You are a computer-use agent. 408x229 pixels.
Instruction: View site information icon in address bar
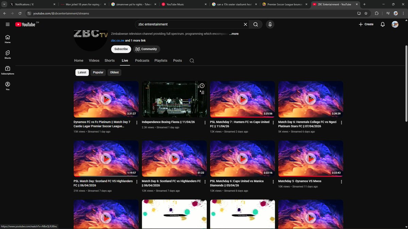(x=29, y=13)
